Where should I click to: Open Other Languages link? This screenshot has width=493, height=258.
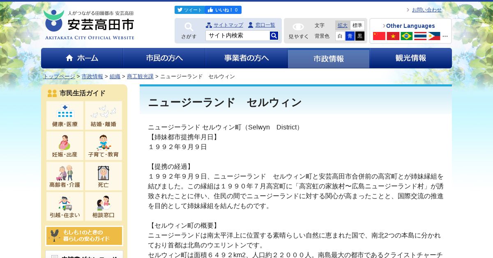click(x=410, y=26)
